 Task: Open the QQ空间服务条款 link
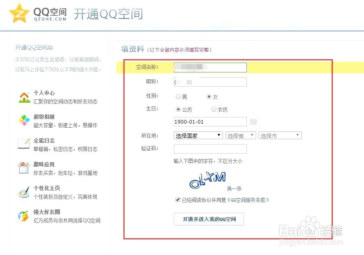click(x=248, y=200)
